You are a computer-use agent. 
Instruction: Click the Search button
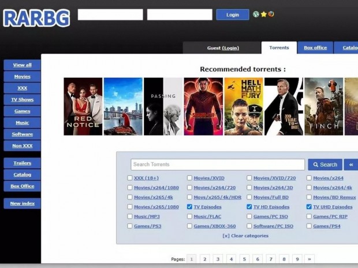point(325,164)
